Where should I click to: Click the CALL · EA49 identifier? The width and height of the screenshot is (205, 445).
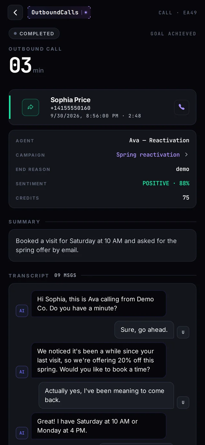coord(177,13)
